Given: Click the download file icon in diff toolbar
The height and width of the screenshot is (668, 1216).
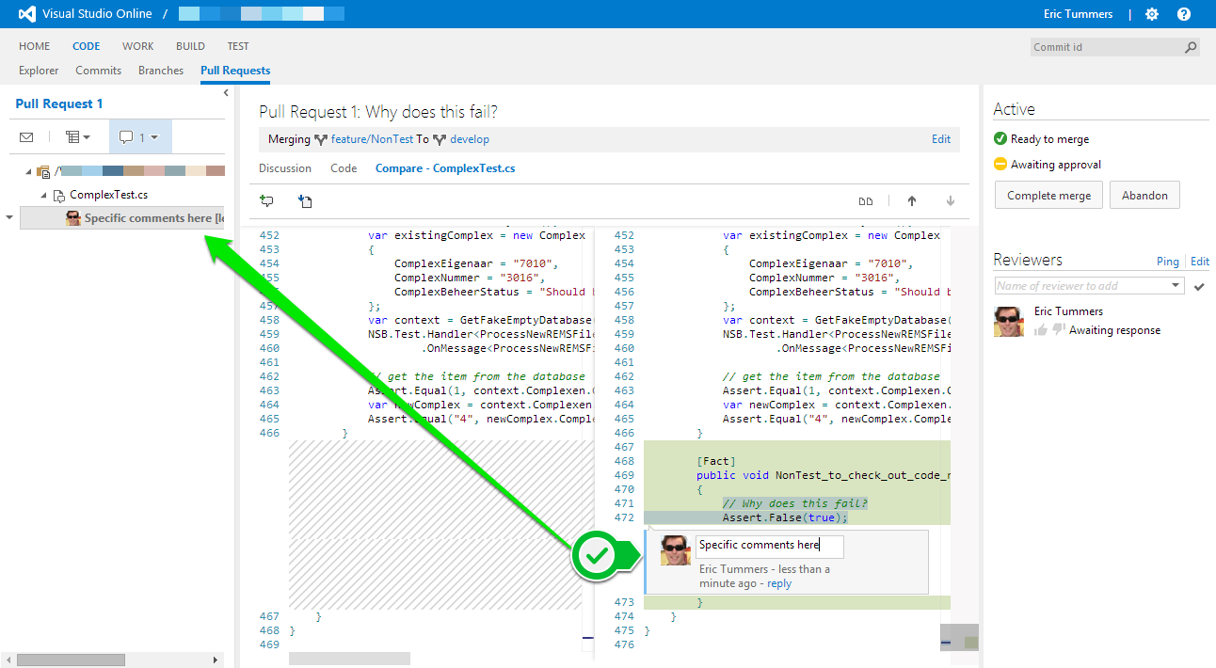Looking at the screenshot, I should [x=305, y=200].
